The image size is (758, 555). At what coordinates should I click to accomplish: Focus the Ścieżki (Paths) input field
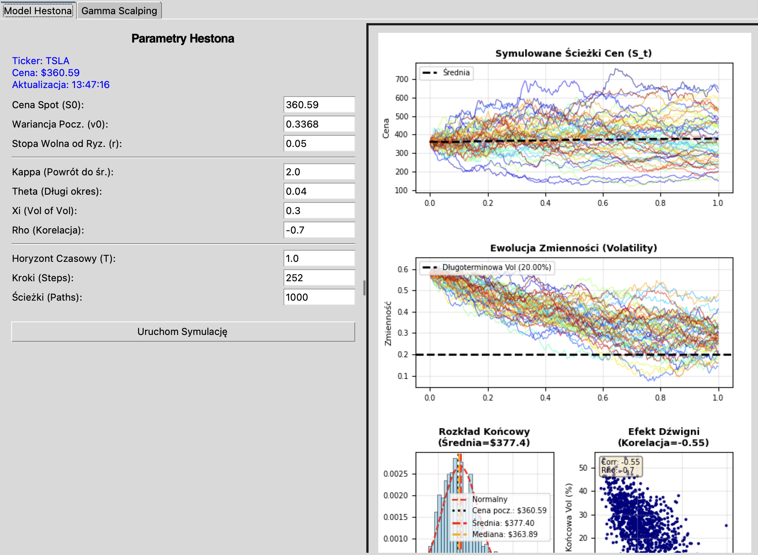click(x=319, y=297)
